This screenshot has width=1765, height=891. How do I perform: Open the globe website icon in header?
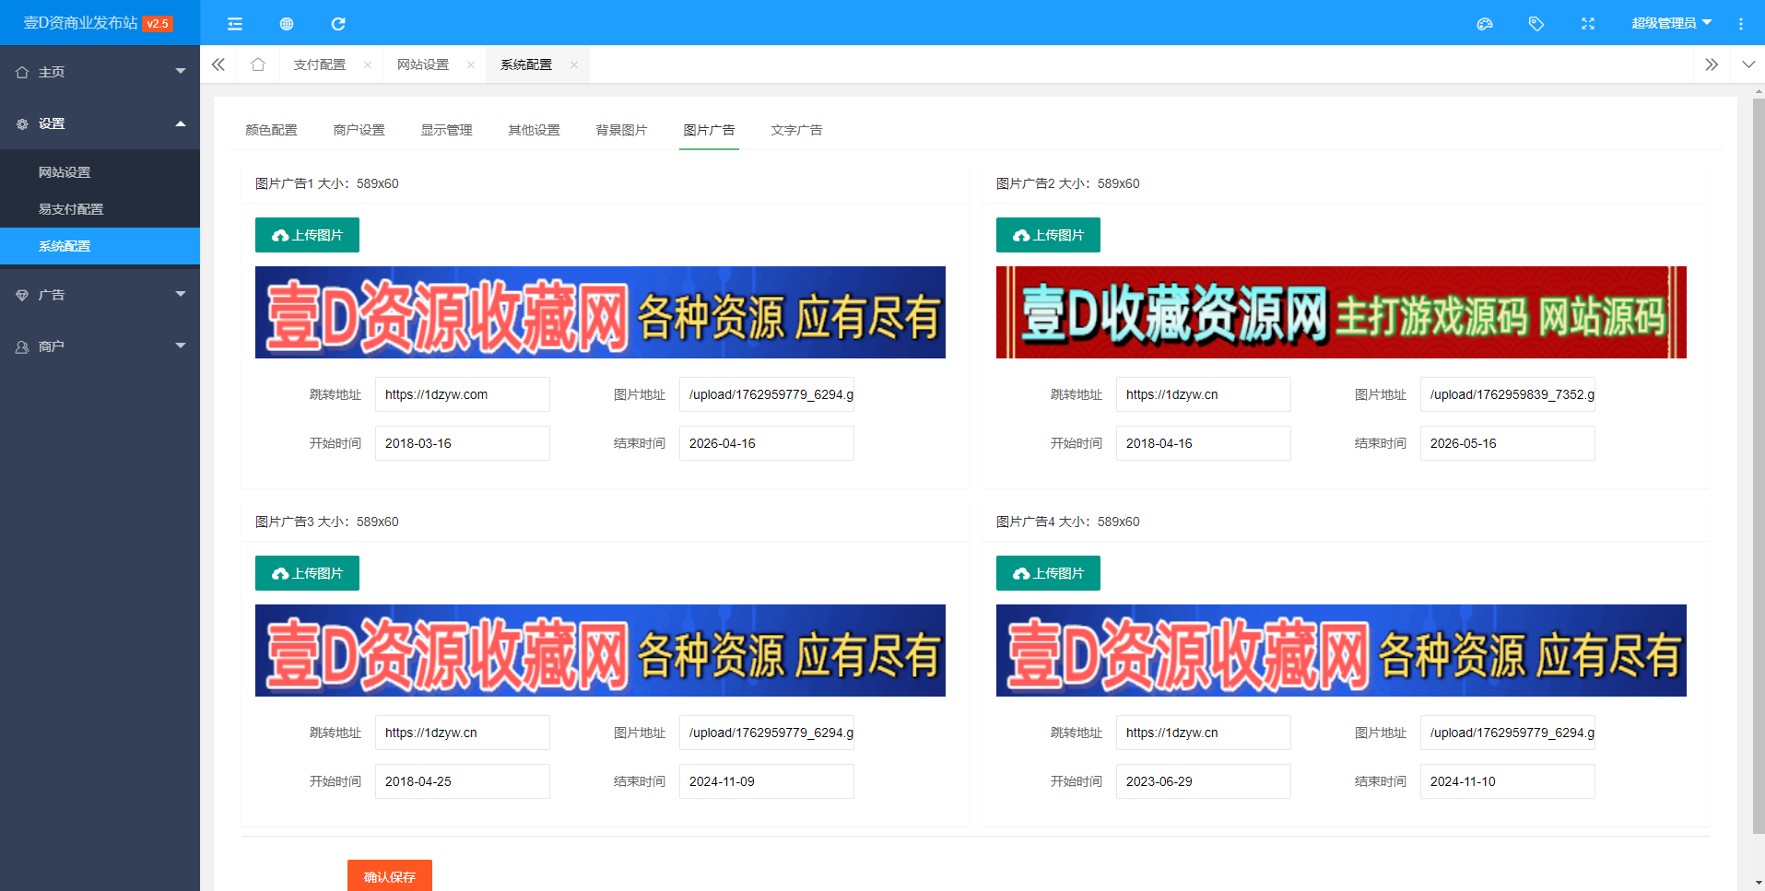click(x=287, y=24)
